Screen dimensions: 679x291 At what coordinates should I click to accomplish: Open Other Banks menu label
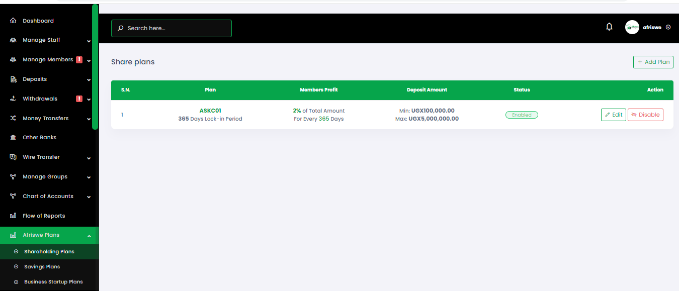click(x=40, y=138)
